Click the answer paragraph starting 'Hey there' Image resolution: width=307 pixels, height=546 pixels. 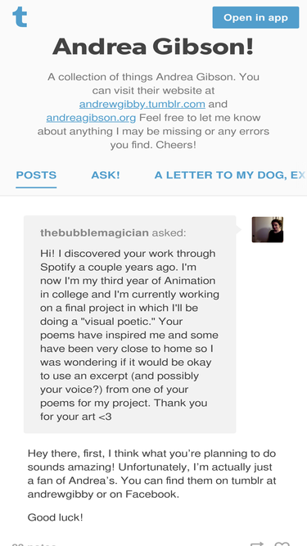tap(151, 474)
